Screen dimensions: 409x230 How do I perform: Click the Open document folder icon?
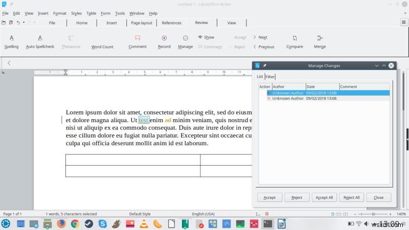(4, 22)
